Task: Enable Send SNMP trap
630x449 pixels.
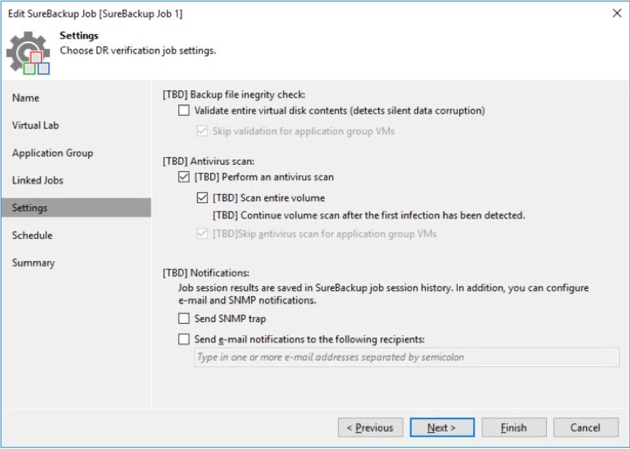Action: pyautogui.click(x=184, y=319)
